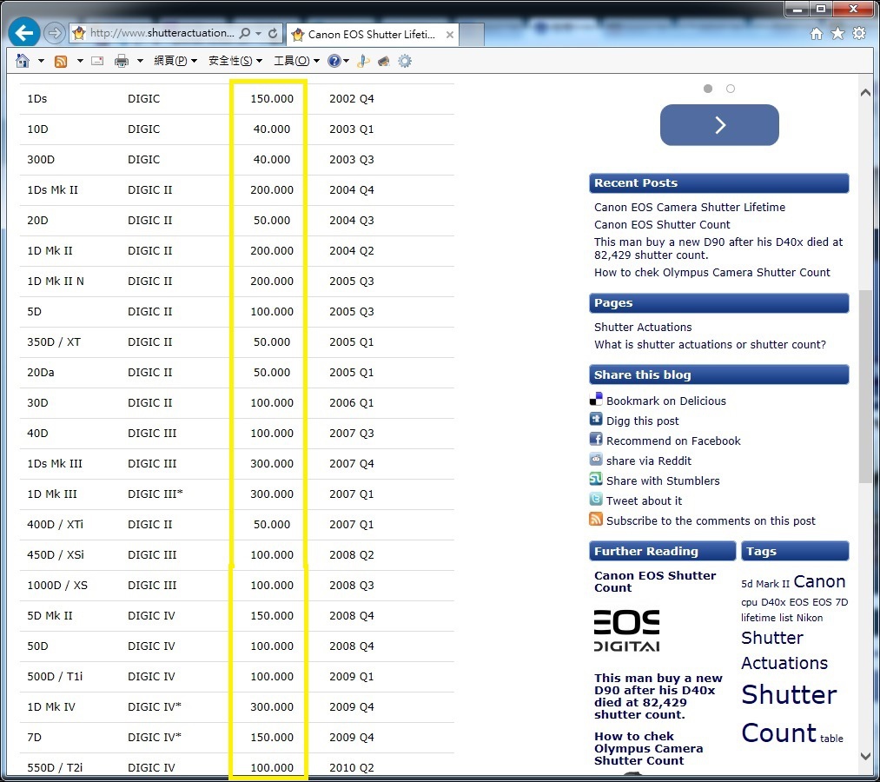Go back using the browser back arrow
The image size is (880, 782).
[23, 32]
